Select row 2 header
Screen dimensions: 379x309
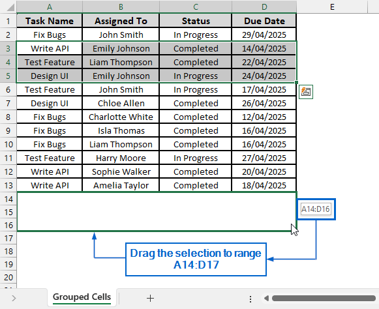(8, 35)
